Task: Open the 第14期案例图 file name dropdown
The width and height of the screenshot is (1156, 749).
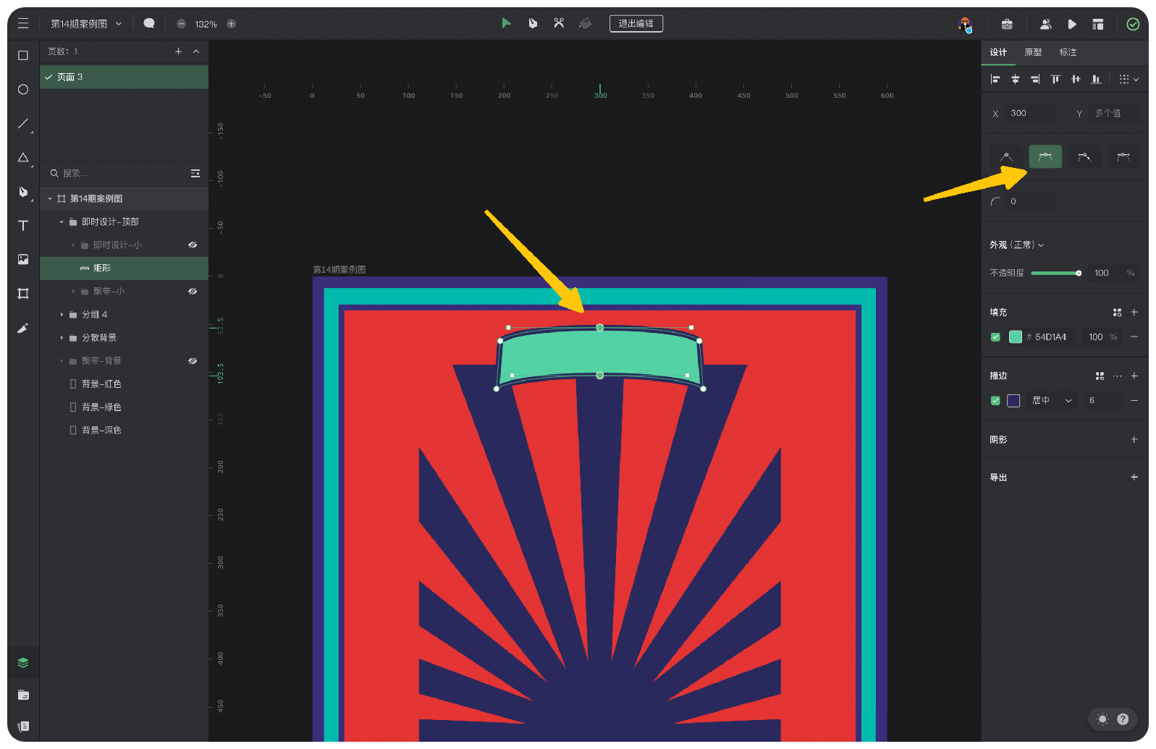Action: [x=119, y=24]
